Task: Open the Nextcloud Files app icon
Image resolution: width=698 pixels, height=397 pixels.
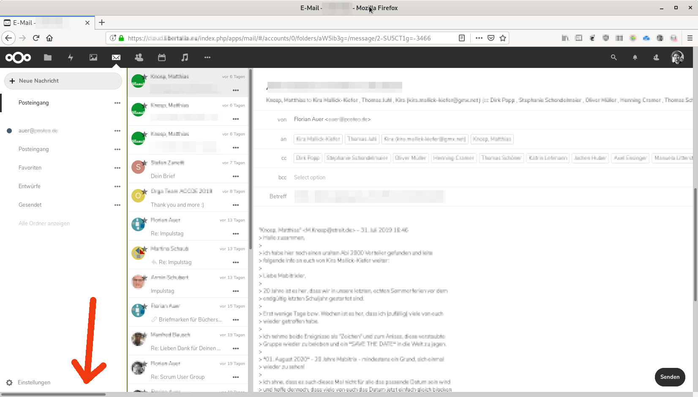Action: coord(48,57)
